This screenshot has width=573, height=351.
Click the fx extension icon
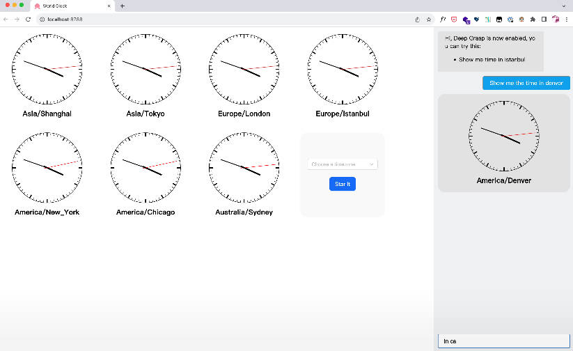pyautogui.click(x=443, y=19)
